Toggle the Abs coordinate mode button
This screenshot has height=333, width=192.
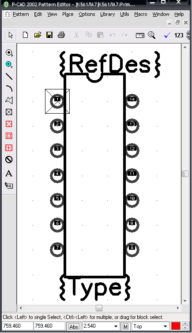point(74,326)
